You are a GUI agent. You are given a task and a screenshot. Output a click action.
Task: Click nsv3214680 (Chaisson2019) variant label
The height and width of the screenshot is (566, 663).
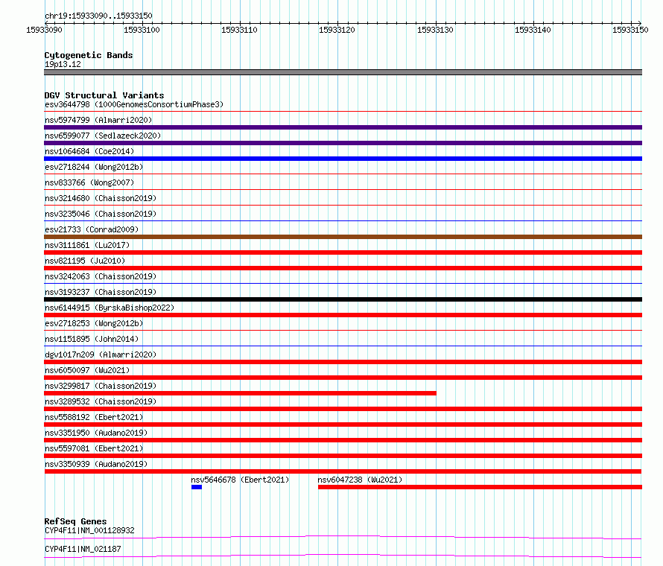101,198
